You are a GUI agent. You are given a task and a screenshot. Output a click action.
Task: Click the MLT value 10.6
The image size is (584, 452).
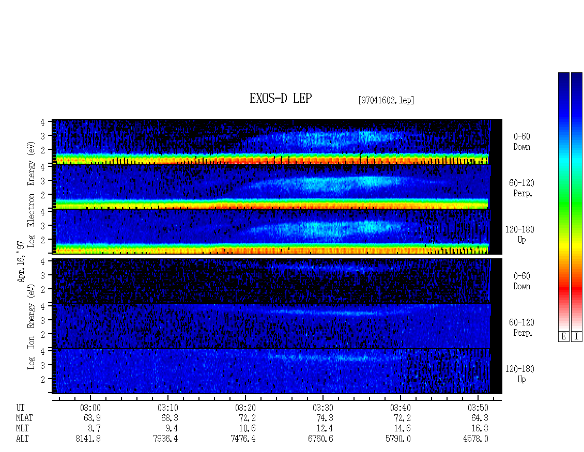pyautogui.click(x=248, y=429)
